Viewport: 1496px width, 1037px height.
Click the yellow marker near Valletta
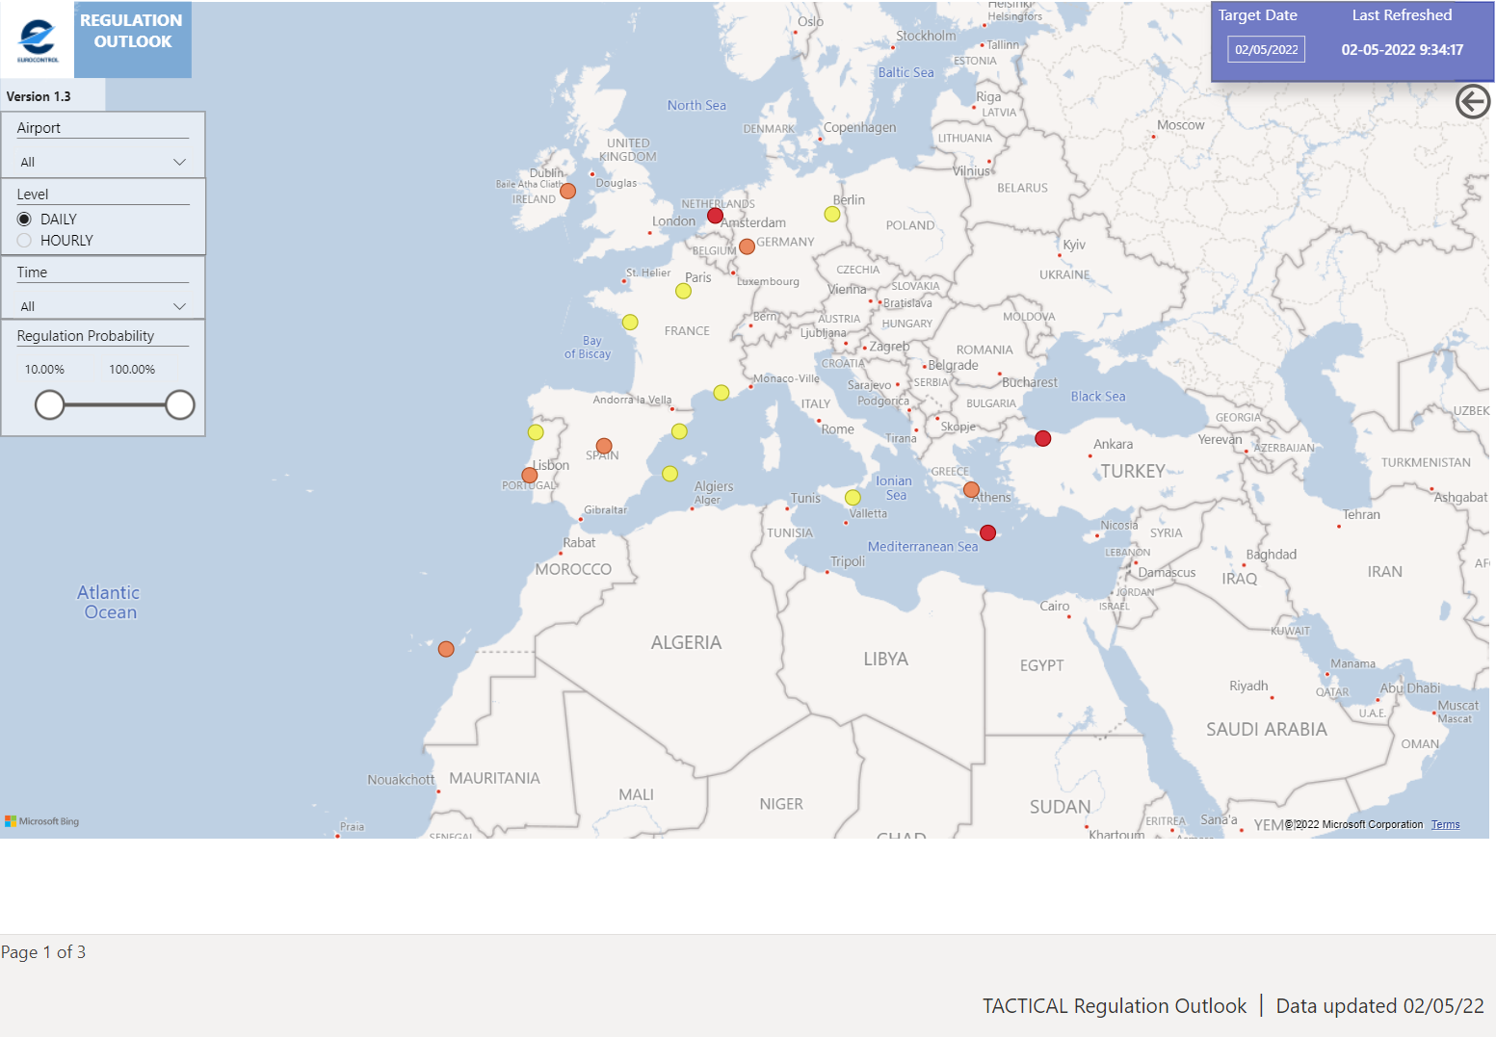(853, 497)
